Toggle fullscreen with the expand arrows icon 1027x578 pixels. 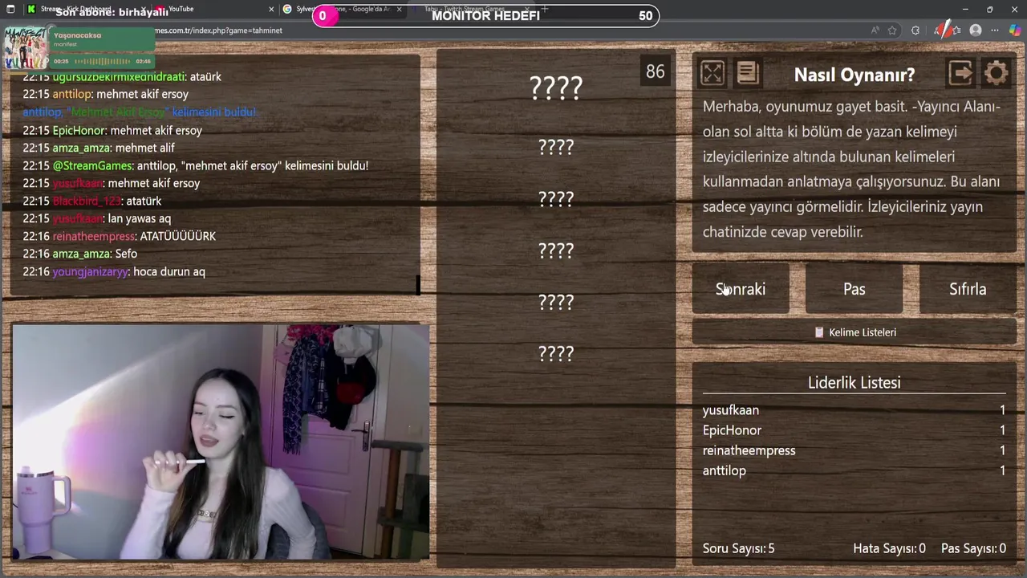(x=712, y=74)
